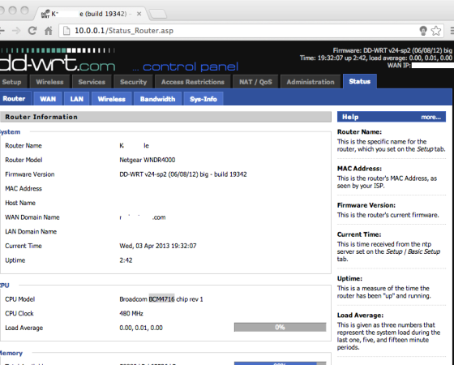454x365 pixels.
Task: Open the Wireless sub-tab under Status
Action: coord(112,99)
